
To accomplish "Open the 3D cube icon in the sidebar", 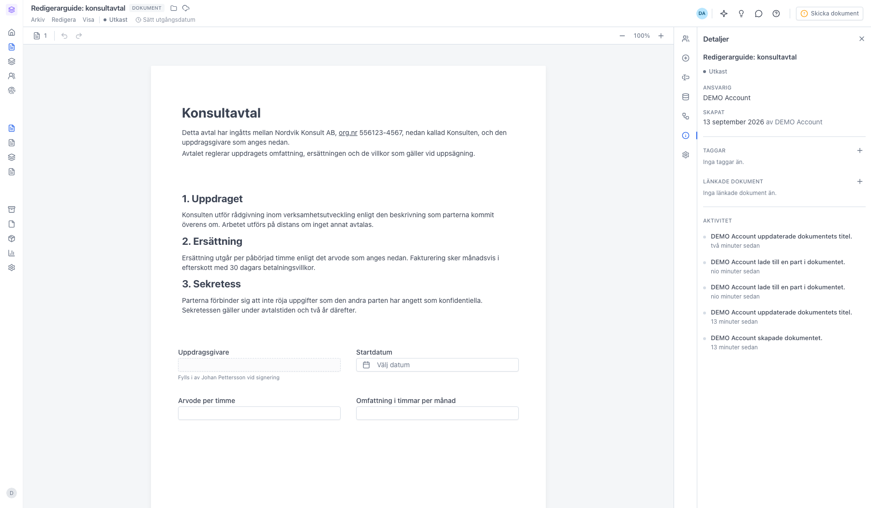I will click(x=12, y=239).
